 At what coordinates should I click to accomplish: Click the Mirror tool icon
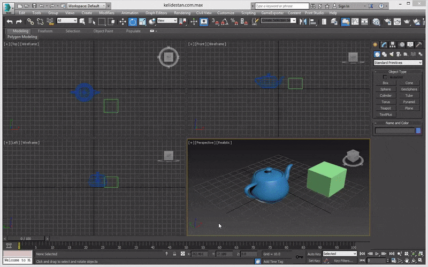click(x=303, y=21)
